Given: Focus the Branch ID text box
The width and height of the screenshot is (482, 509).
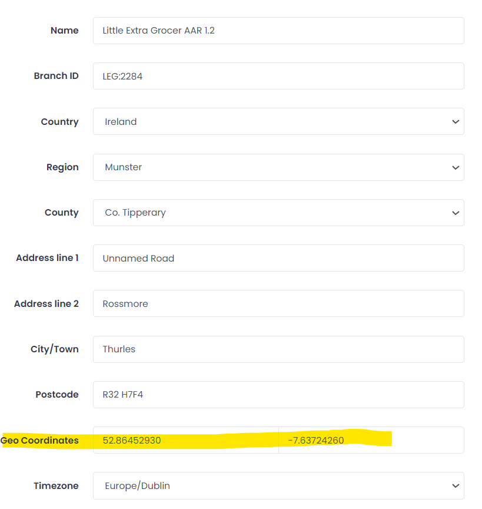Looking at the screenshot, I should pyautogui.click(x=278, y=76).
